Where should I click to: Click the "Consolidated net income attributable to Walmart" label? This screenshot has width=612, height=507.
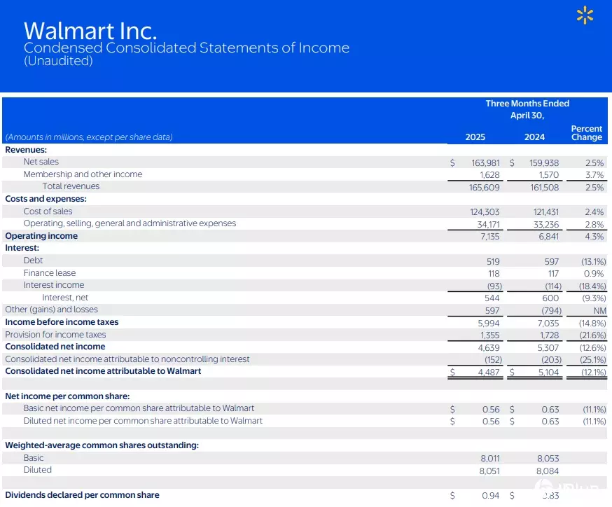point(103,371)
